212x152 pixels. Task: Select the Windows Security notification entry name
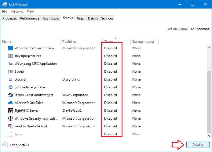(36, 118)
